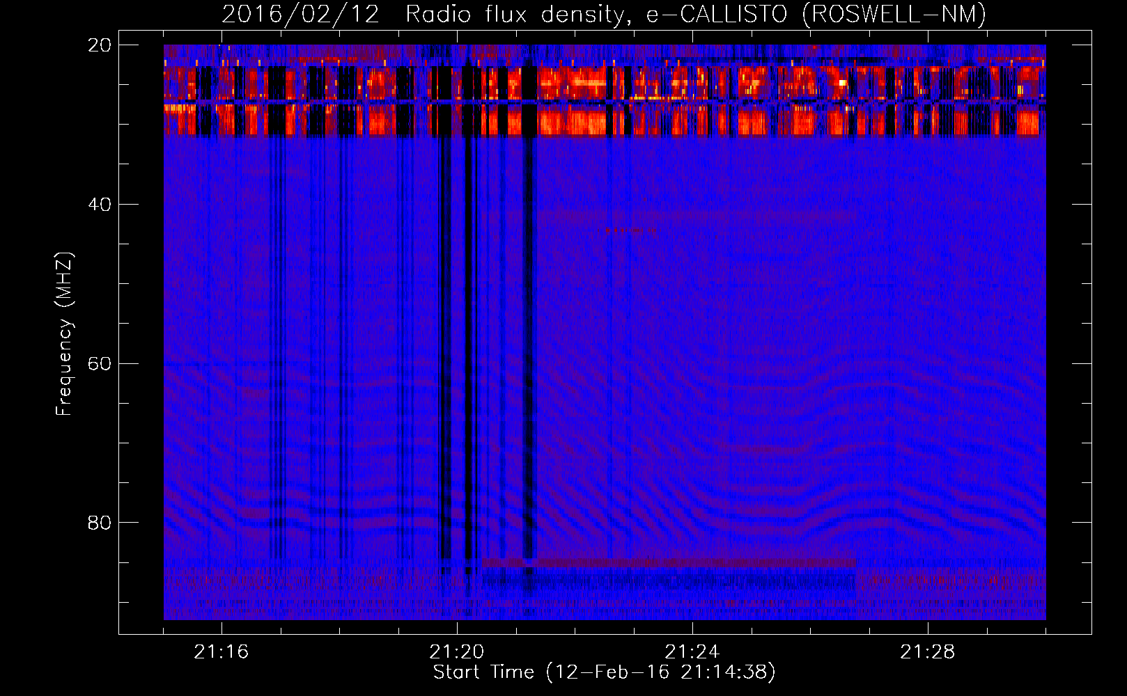
Task: Click the 21:20 time tick label
Action: click(457, 652)
